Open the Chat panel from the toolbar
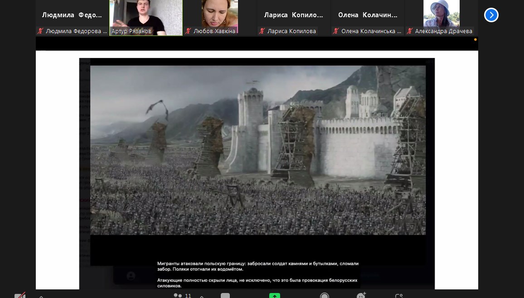The height and width of the screenshot is (298, 524). point(225,296)
